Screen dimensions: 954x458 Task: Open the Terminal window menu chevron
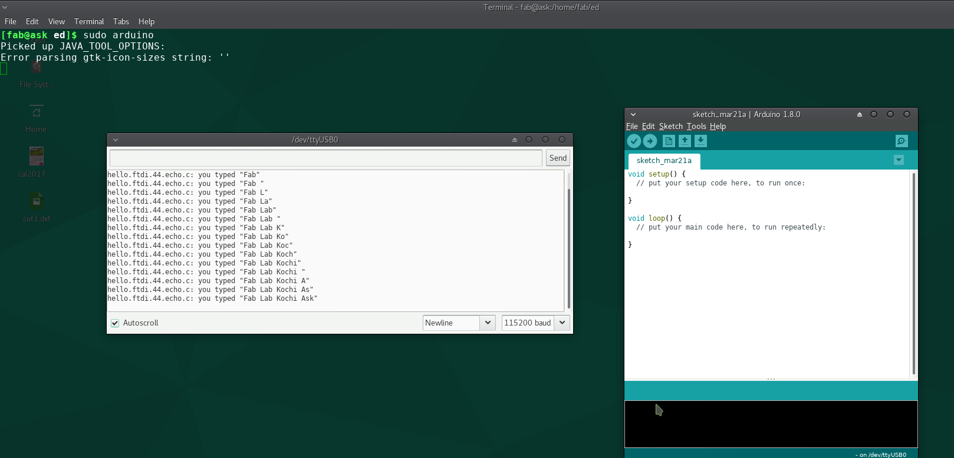click(x=5, y=7)
